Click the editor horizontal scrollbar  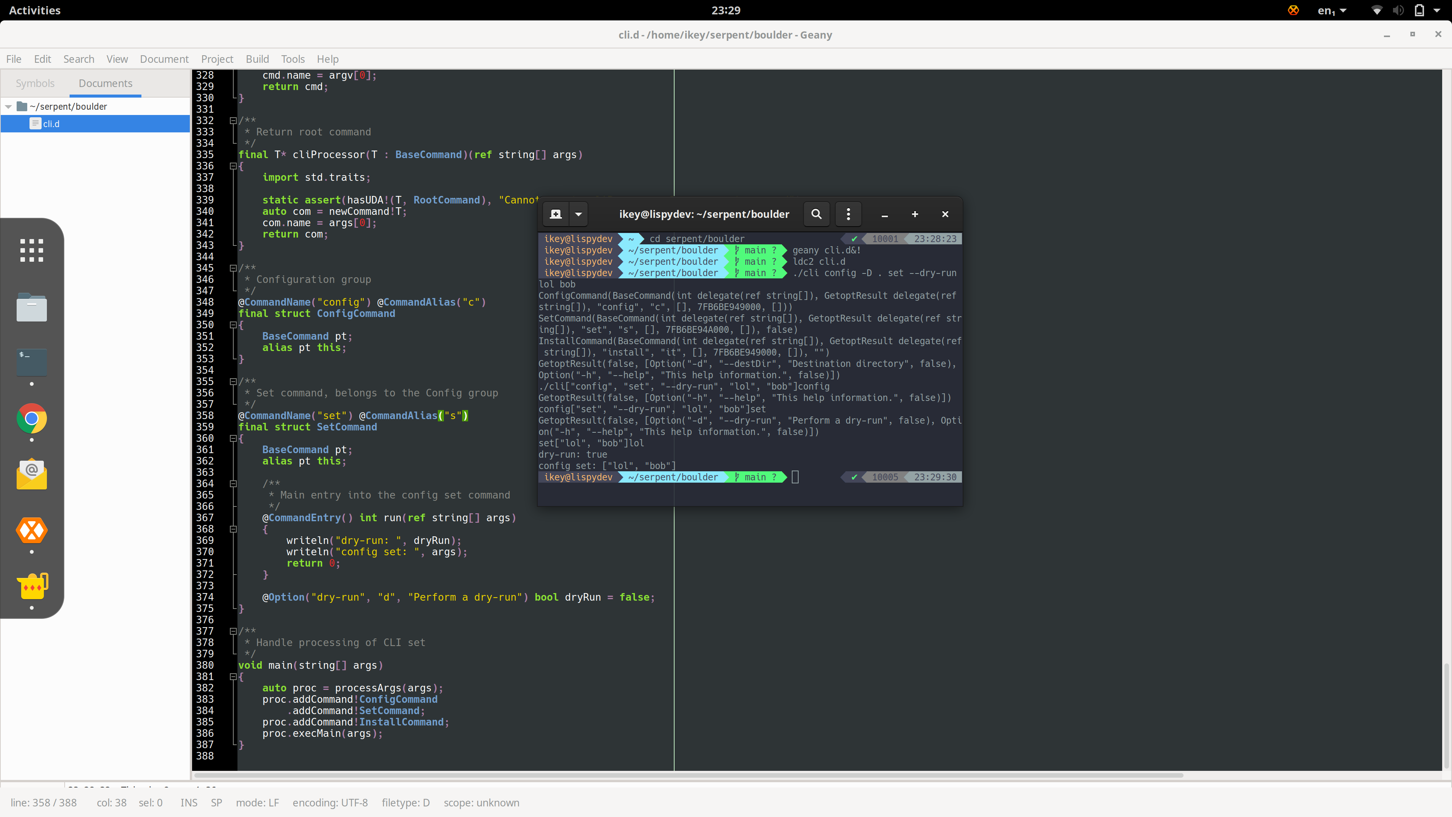tap(689, 775)
